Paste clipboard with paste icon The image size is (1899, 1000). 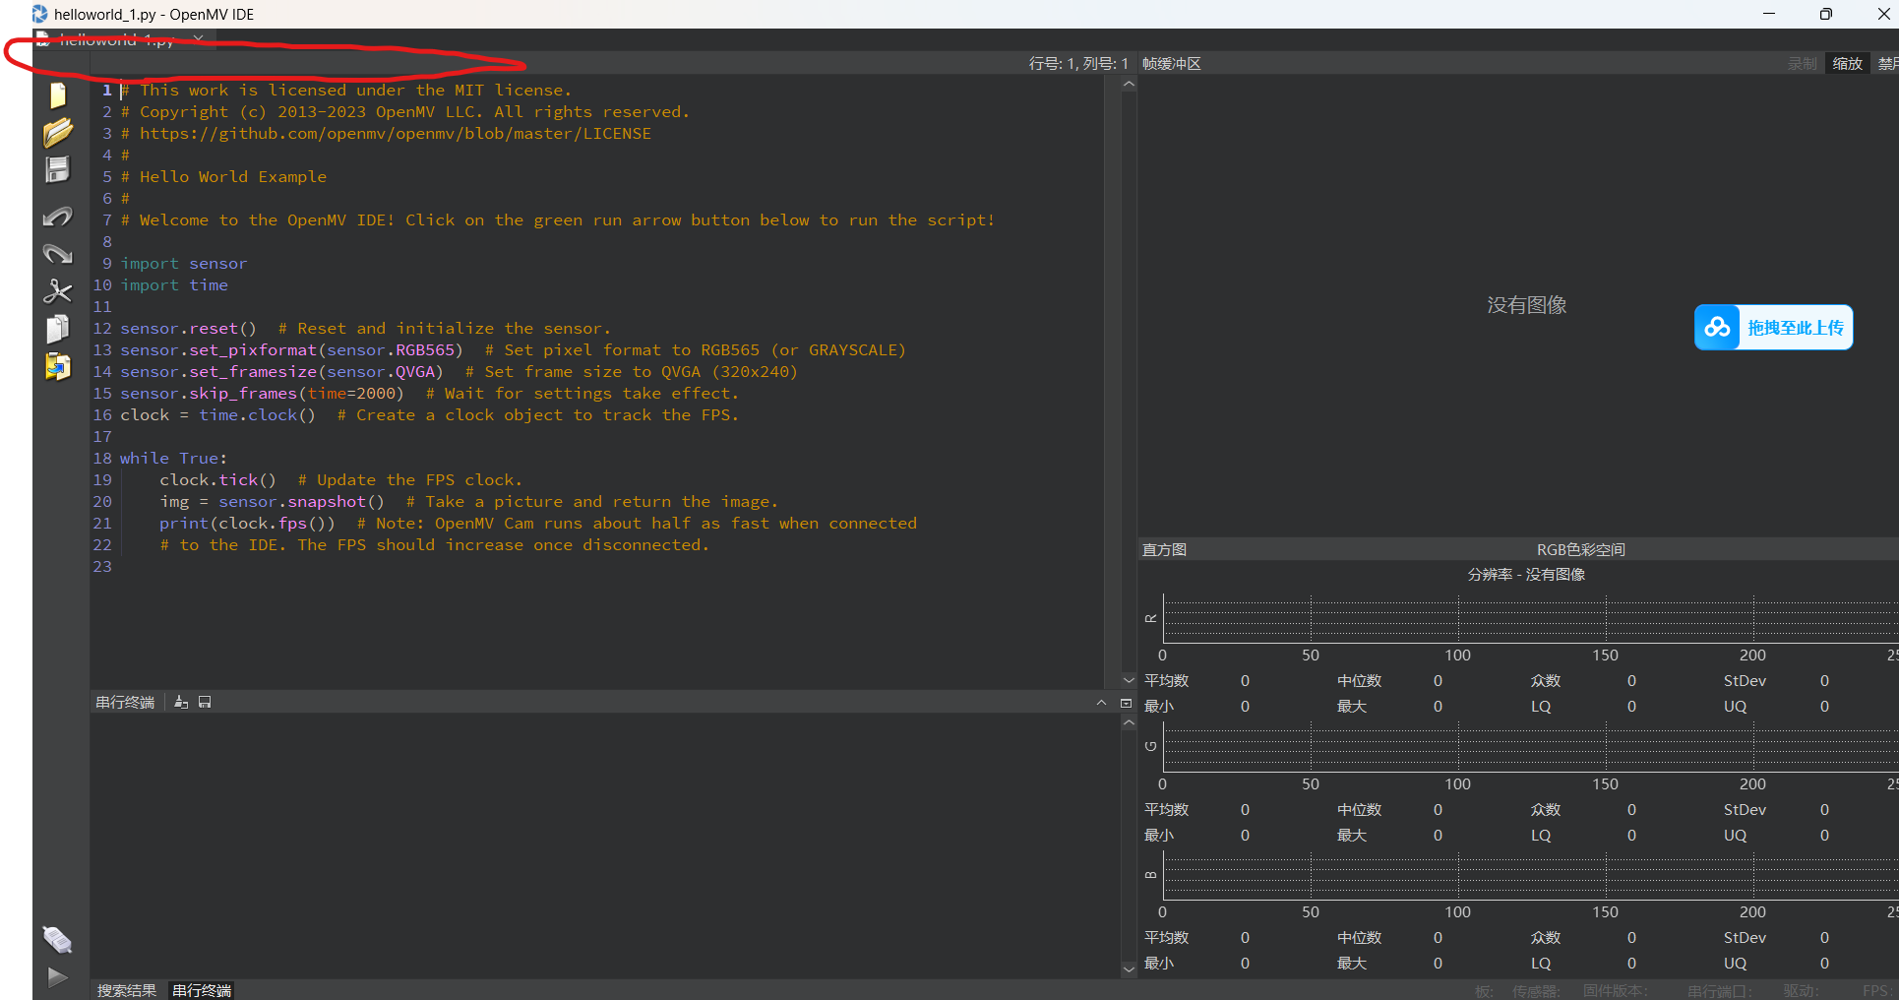coord(58,366)
